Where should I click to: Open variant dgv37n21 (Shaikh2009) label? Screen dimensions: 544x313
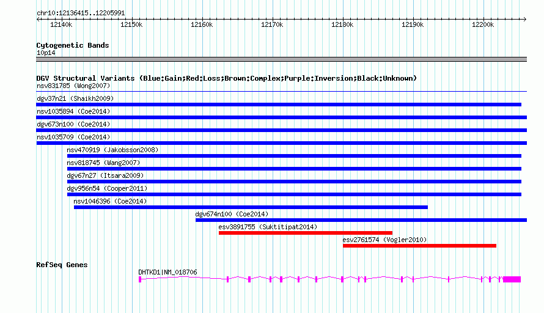tap(75, 98)
